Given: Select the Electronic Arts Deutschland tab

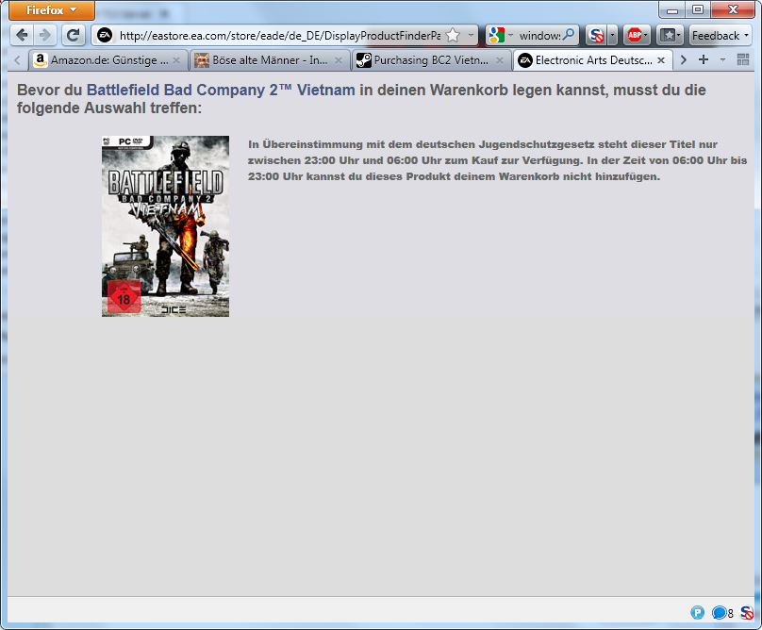Looking at the screenshot, I should [593, 60].
